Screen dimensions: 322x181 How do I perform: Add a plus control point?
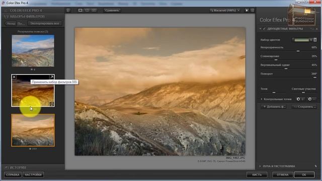click(300, 99)
